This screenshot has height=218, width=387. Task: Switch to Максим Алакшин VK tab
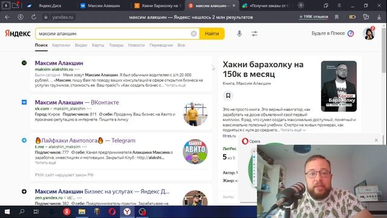[103, 5]
